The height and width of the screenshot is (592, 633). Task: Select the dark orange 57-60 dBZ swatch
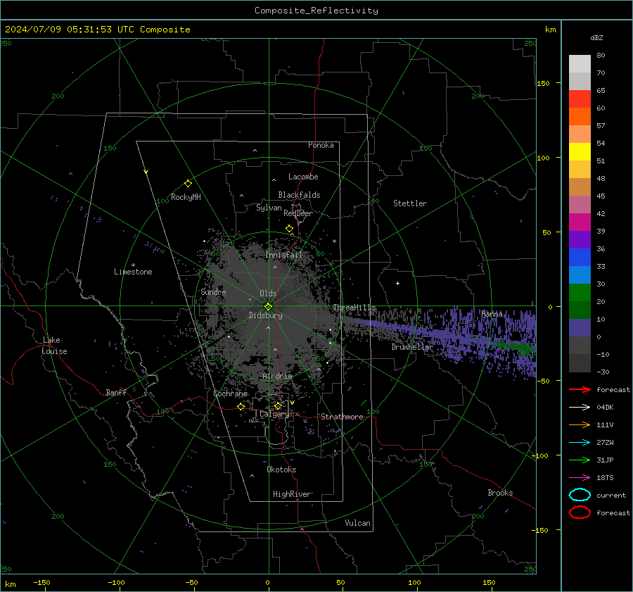[580, 117]
